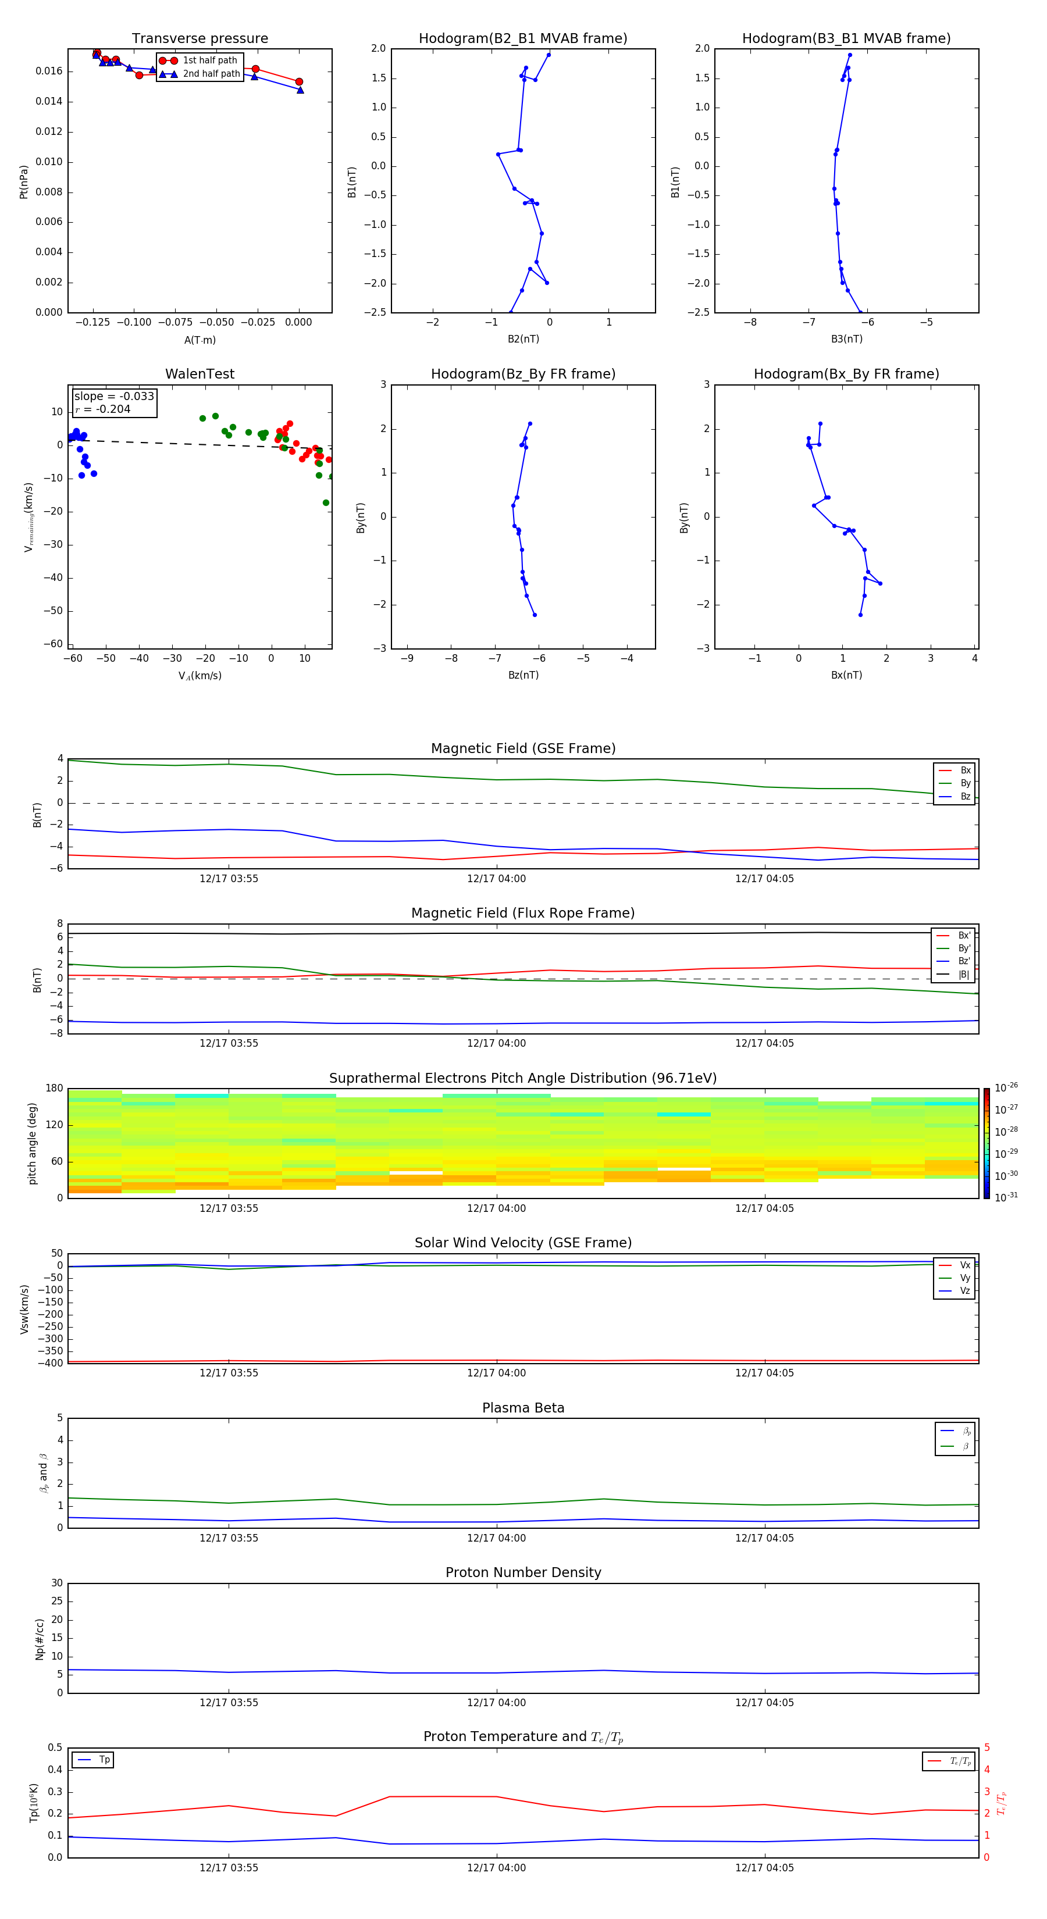Select the Te/Tp legend entry
This screenshot has height=1919, width=1047.
pyautogui.click(x=949, y=1761)
